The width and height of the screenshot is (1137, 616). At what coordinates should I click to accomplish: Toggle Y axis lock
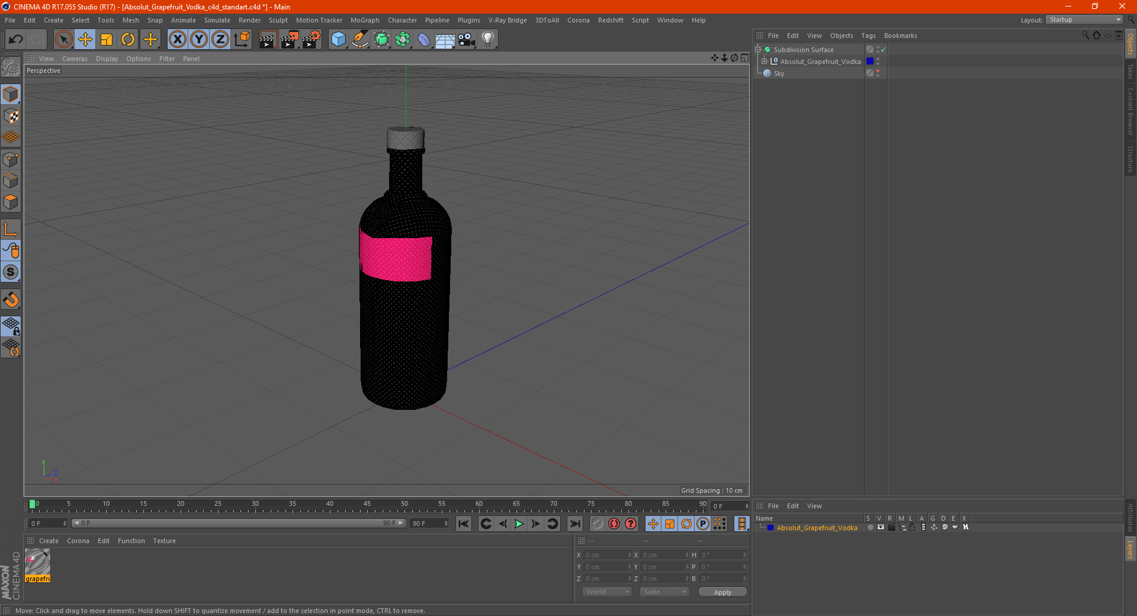point(199,40)
